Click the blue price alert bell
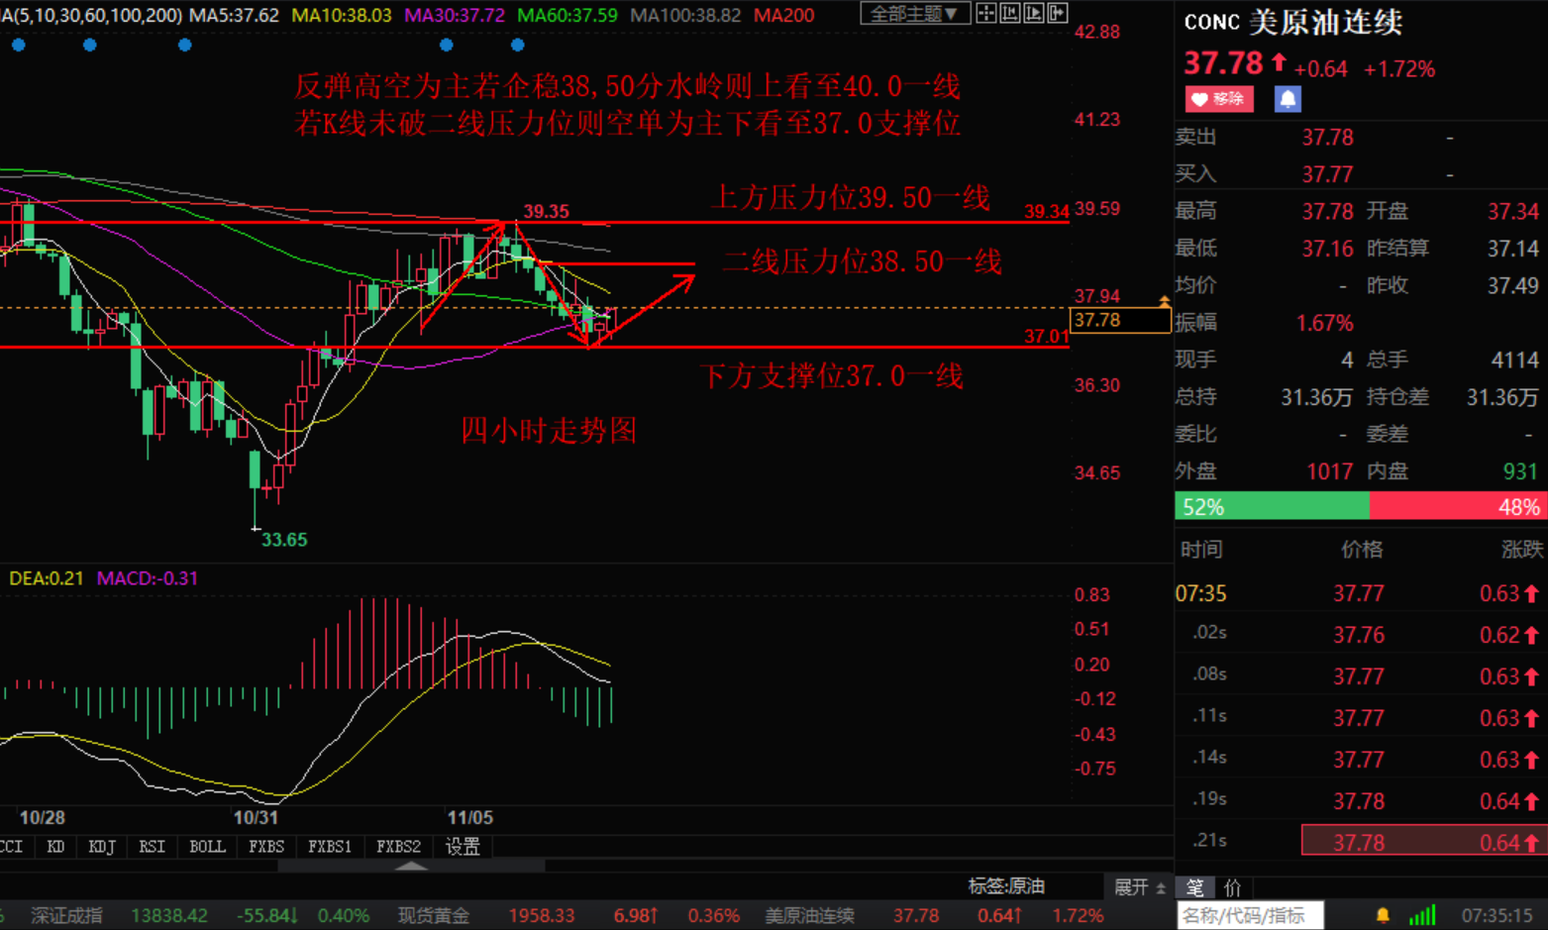The width and height of the screenshot is (1548, 930). [x=1288, y=99]
